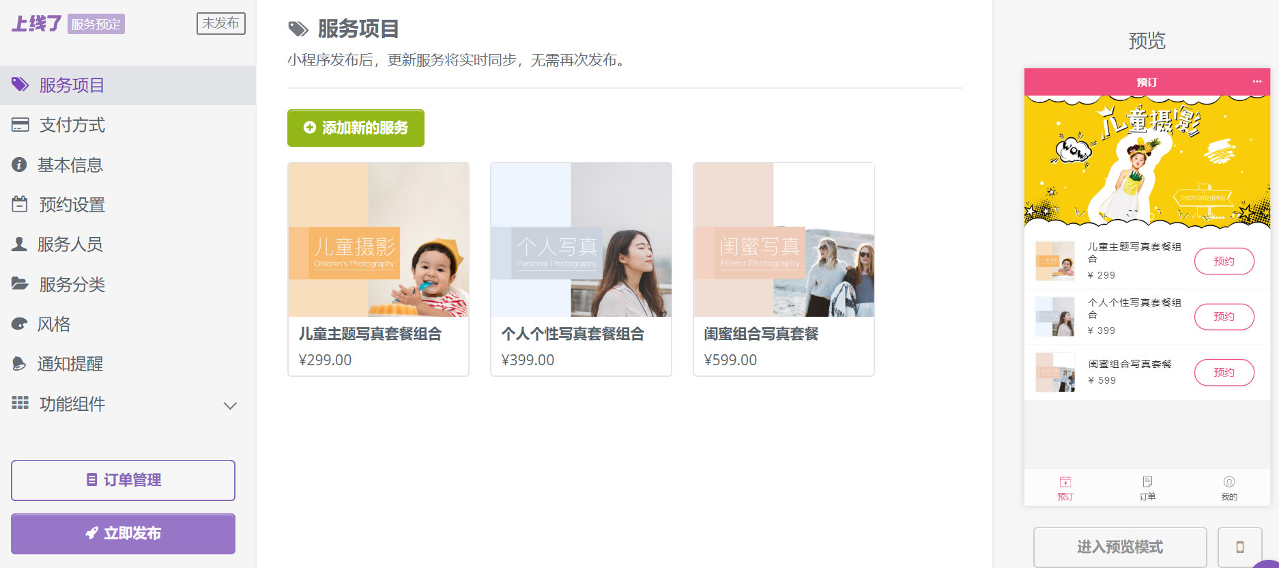The height and width of the screenshot is (568, 1279).
Task: Click the info icon next to 基本信息
Action: [19, 165]
